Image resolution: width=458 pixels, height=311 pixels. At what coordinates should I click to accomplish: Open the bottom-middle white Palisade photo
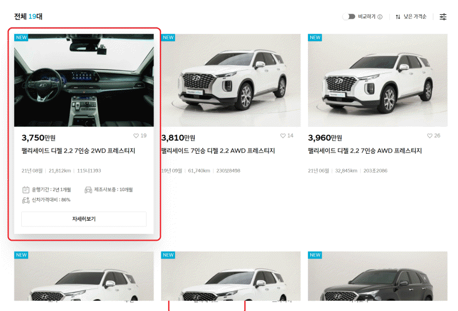click(231, 276)
